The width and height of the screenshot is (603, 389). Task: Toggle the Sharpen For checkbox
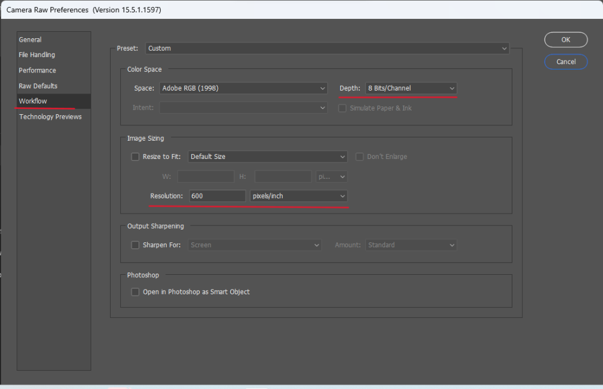[135, 245]
